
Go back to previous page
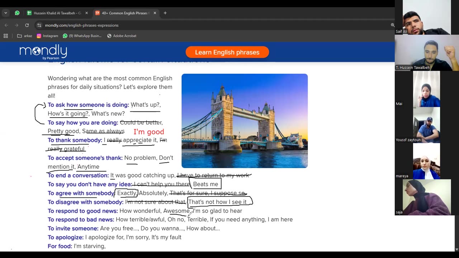coord(6,25)
